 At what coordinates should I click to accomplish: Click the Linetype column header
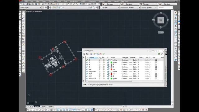click(x=125, y=58)
